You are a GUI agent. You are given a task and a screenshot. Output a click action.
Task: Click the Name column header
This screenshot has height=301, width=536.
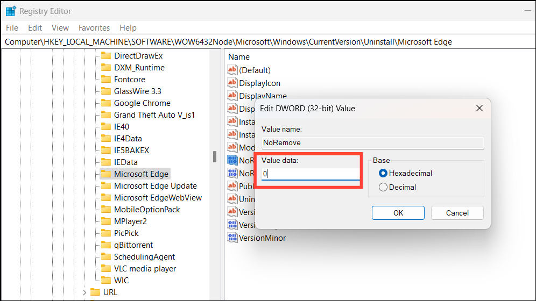[239, 57]
